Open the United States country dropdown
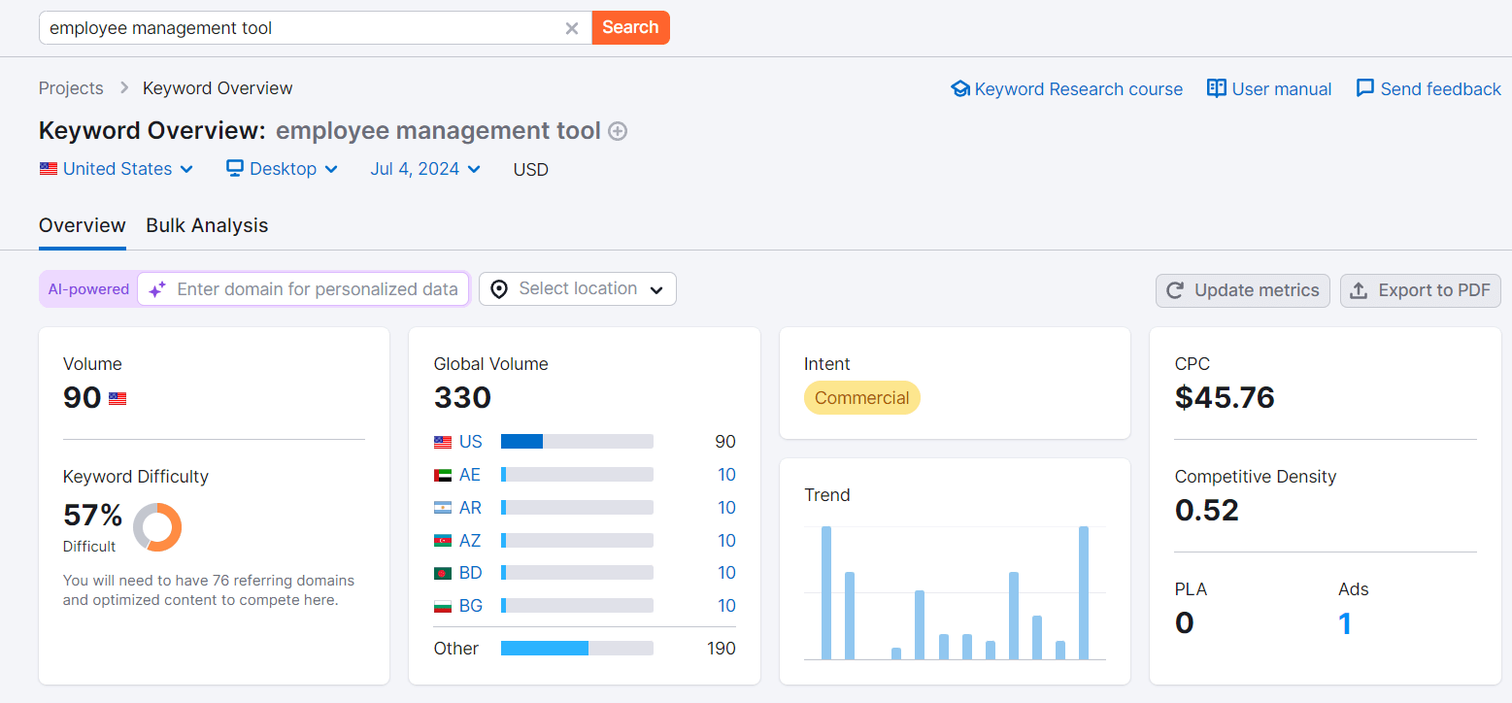 point(117,169)
